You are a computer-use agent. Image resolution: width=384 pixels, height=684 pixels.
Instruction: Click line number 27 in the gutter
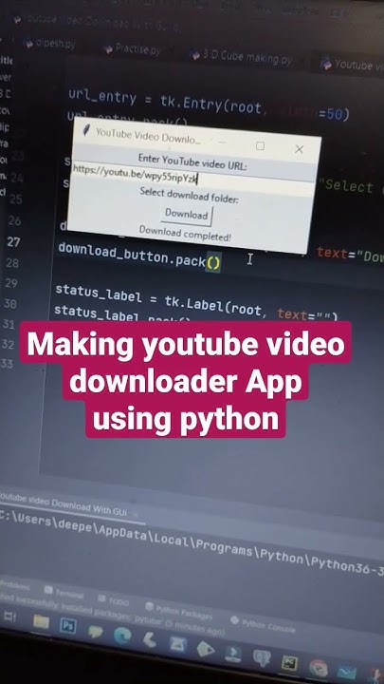[13, 242]
